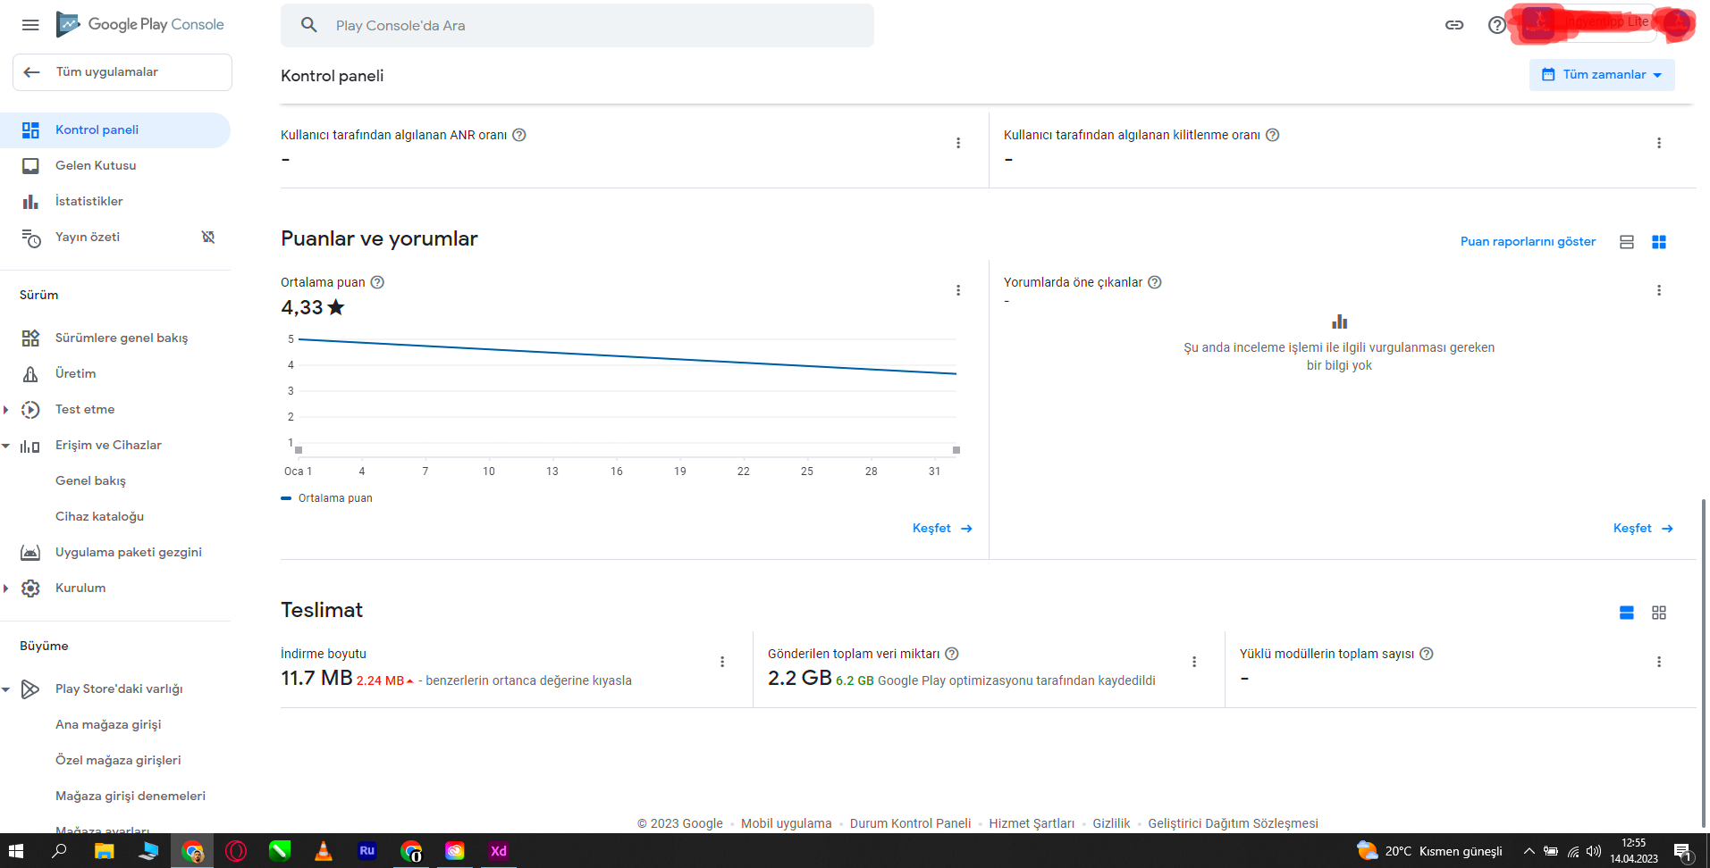
Task: Open the hamburger navigation menu
Action: pyautogui.click(x=30, y=25)
